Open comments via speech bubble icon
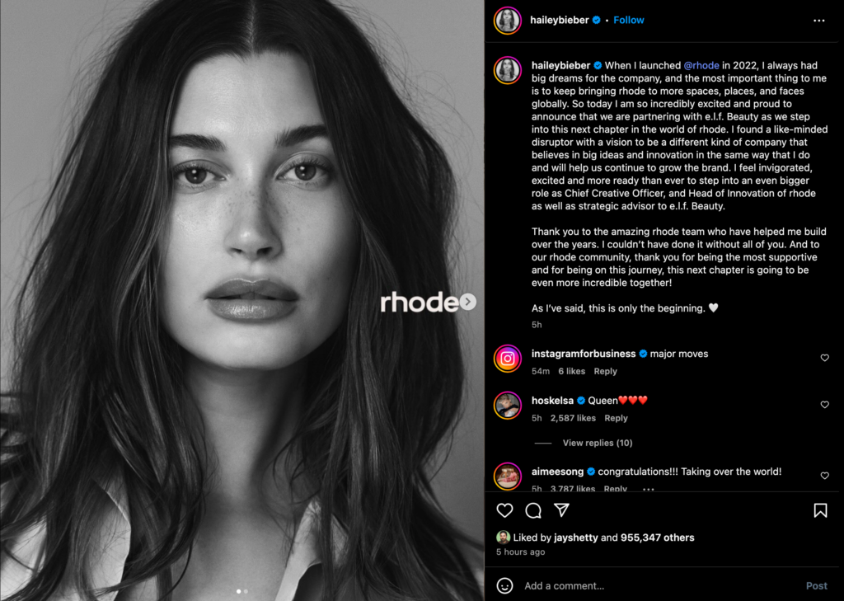 point(533,510)
